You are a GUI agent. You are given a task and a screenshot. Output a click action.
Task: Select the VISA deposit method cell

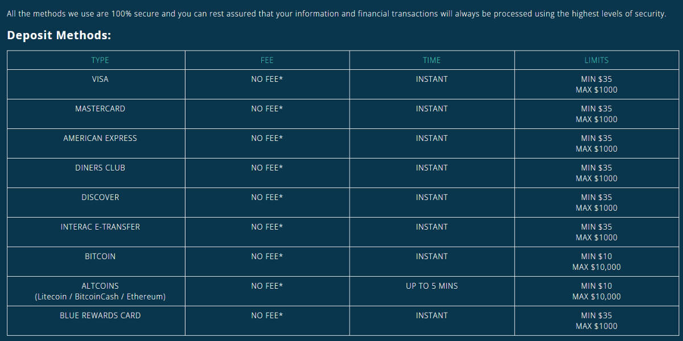[100, 80]
